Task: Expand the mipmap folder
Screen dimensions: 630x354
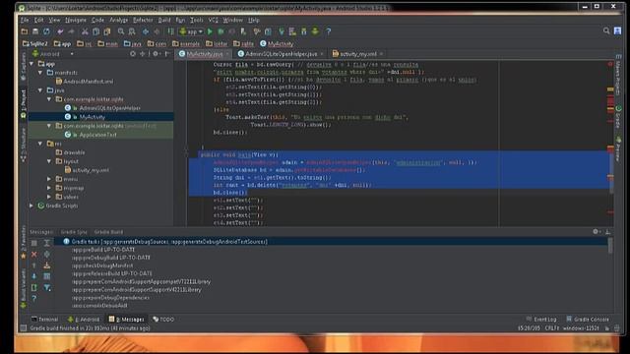Action: point(49,188)
